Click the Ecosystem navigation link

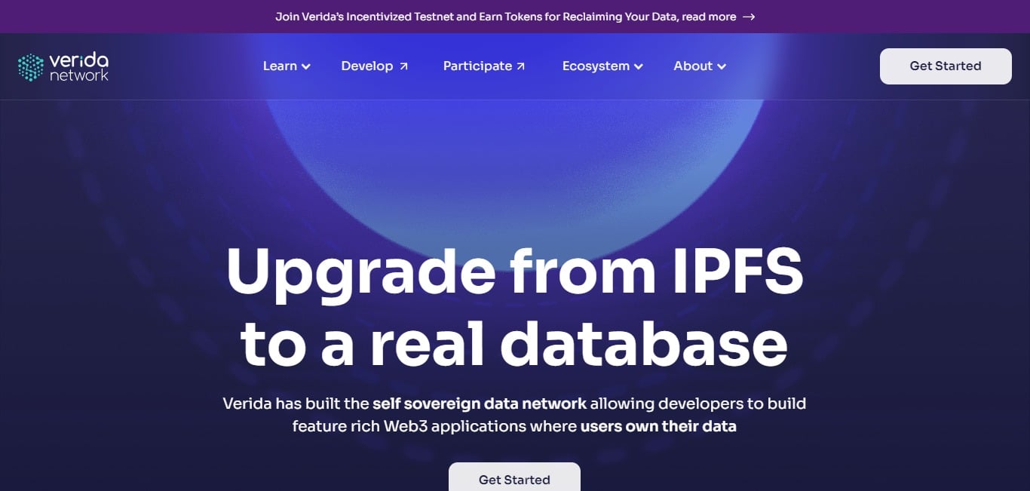[x=596, y=66]
